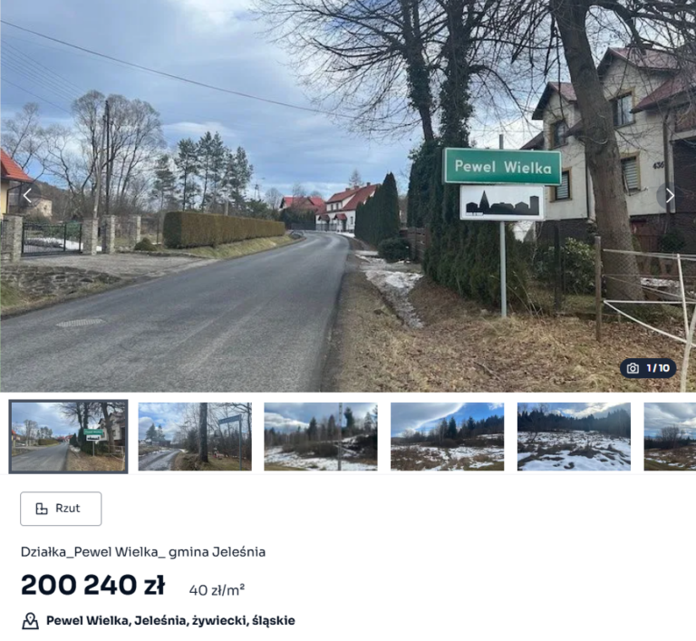
Task: Select fifth thumbnail of snowy hill and forest
Action: (574, 437)
